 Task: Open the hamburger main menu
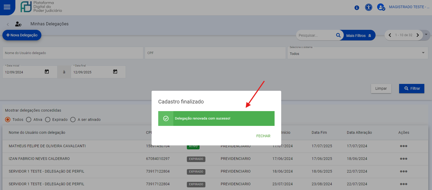pyautogui.click(x=7, y=7)
